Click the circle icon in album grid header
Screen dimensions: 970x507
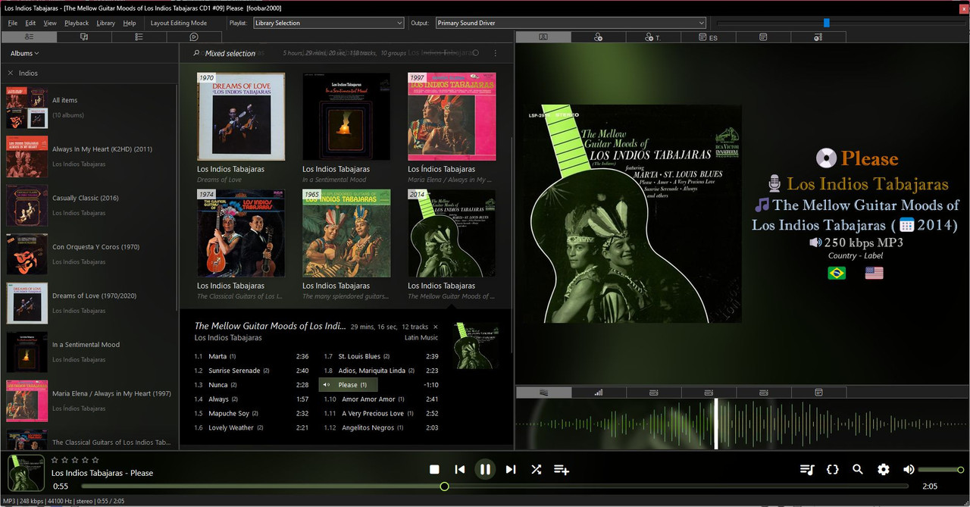click(x=475, y=53)
